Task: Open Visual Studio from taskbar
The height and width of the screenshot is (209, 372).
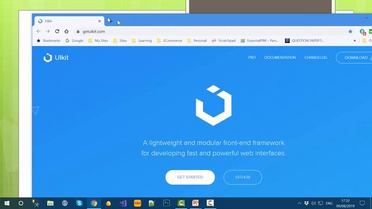Action: pos(123,203)
